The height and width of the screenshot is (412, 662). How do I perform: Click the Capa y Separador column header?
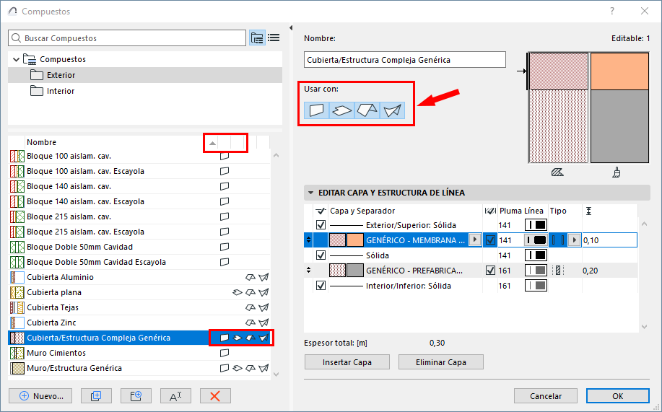click(x=362, y=211)
